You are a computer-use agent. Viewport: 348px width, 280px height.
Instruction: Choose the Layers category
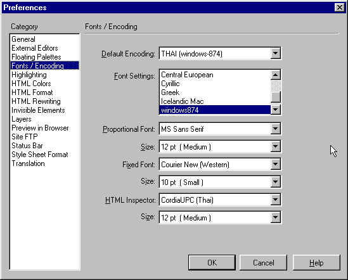pos(44,119)
